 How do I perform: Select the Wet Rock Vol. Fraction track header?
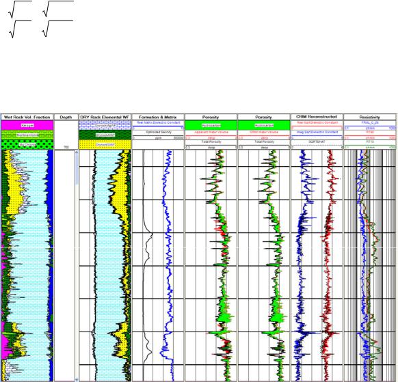(27, 117)
